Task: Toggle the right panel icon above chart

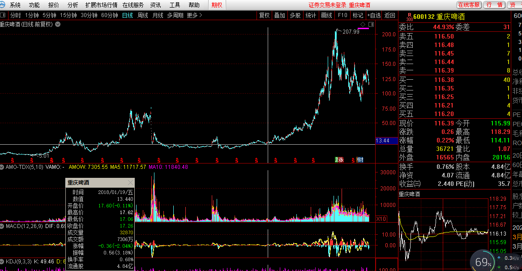Action: (371, 24)
